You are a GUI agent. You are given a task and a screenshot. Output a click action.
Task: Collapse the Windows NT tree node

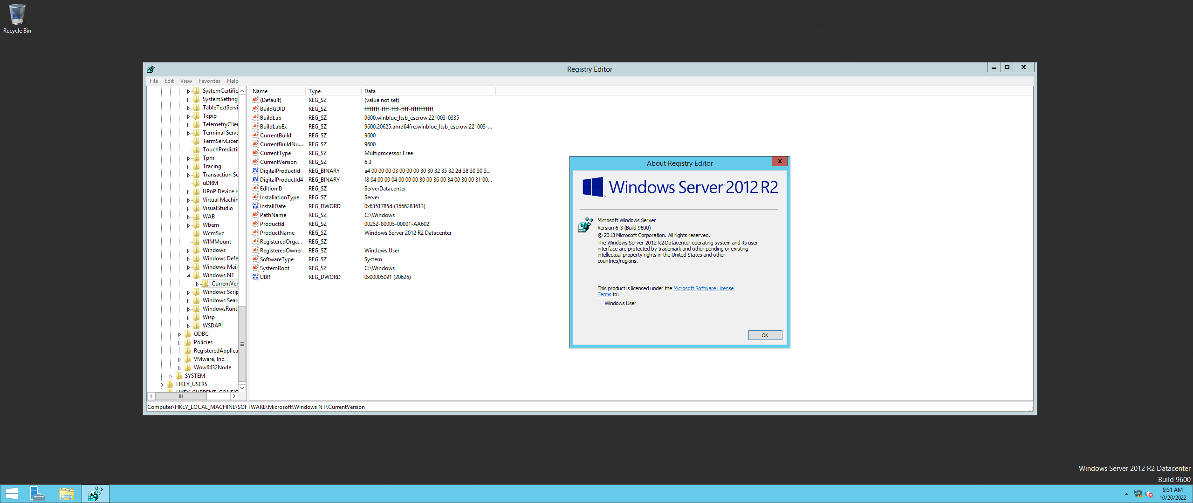(x=188, y=276)
